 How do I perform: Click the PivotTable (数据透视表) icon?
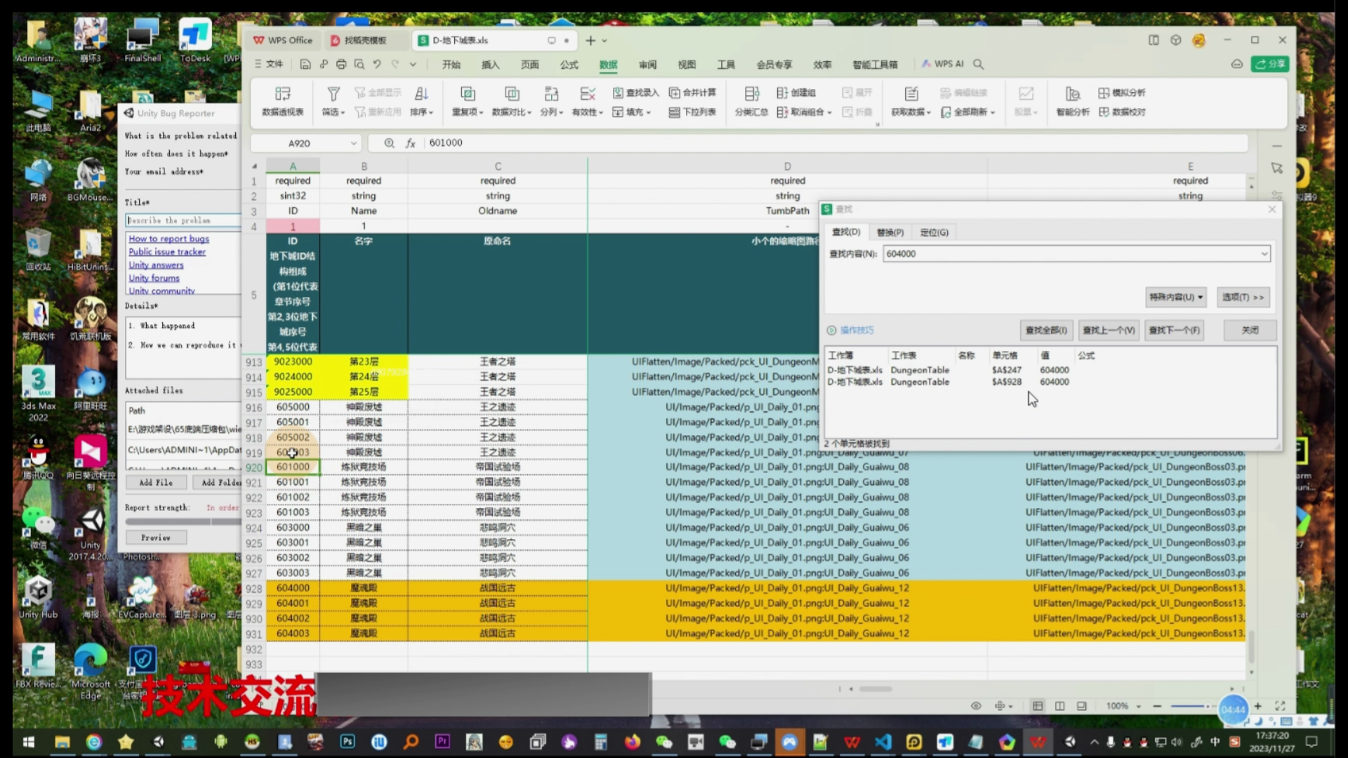(282, 94)
